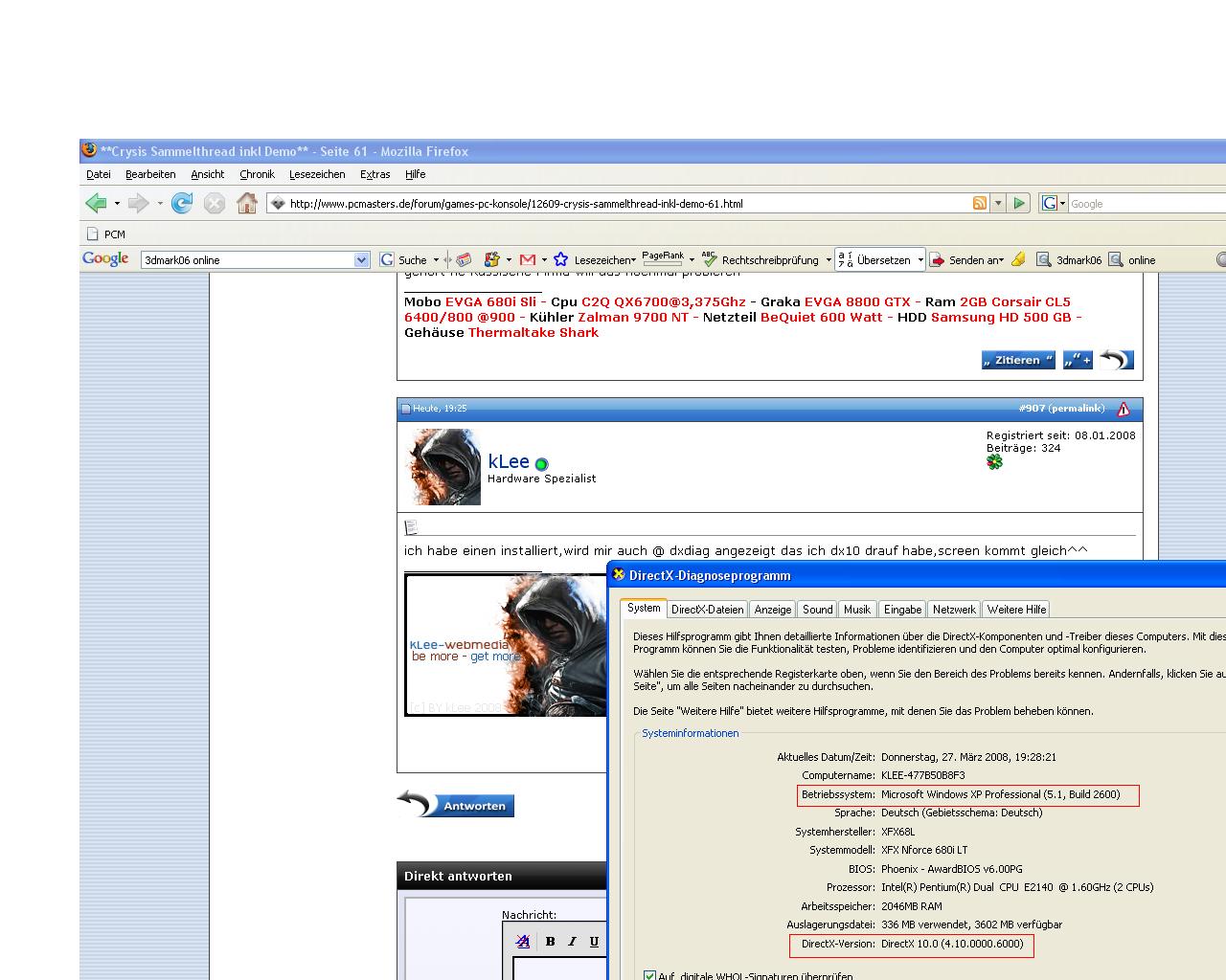Viewport: 1226px width, 980px height.
Task: Click the PageRank indicator
Action: point(663,258)
